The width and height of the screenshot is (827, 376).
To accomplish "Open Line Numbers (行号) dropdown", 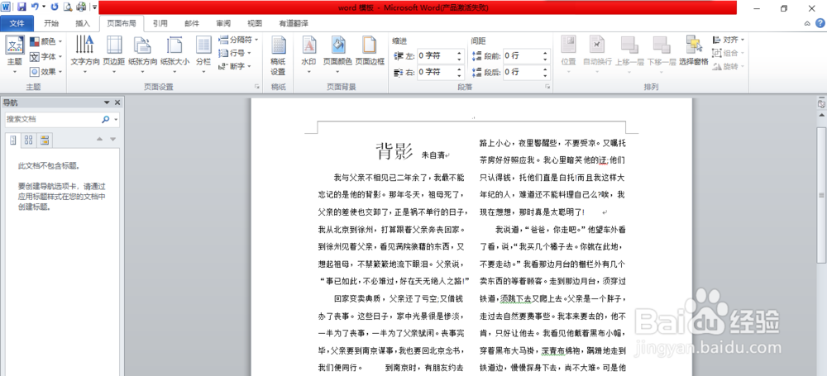I will point(235,53).
